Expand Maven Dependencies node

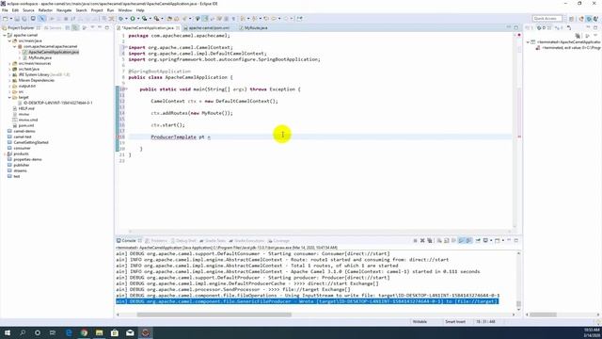tap(9, 80)
